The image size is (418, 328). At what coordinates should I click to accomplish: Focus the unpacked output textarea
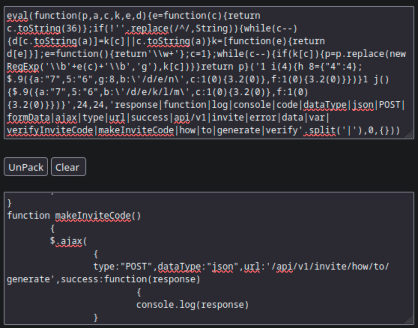click(x=209, y=258)
